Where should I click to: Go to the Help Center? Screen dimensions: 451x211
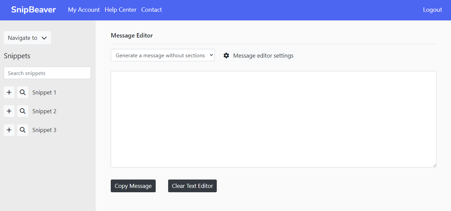[120, 10]
